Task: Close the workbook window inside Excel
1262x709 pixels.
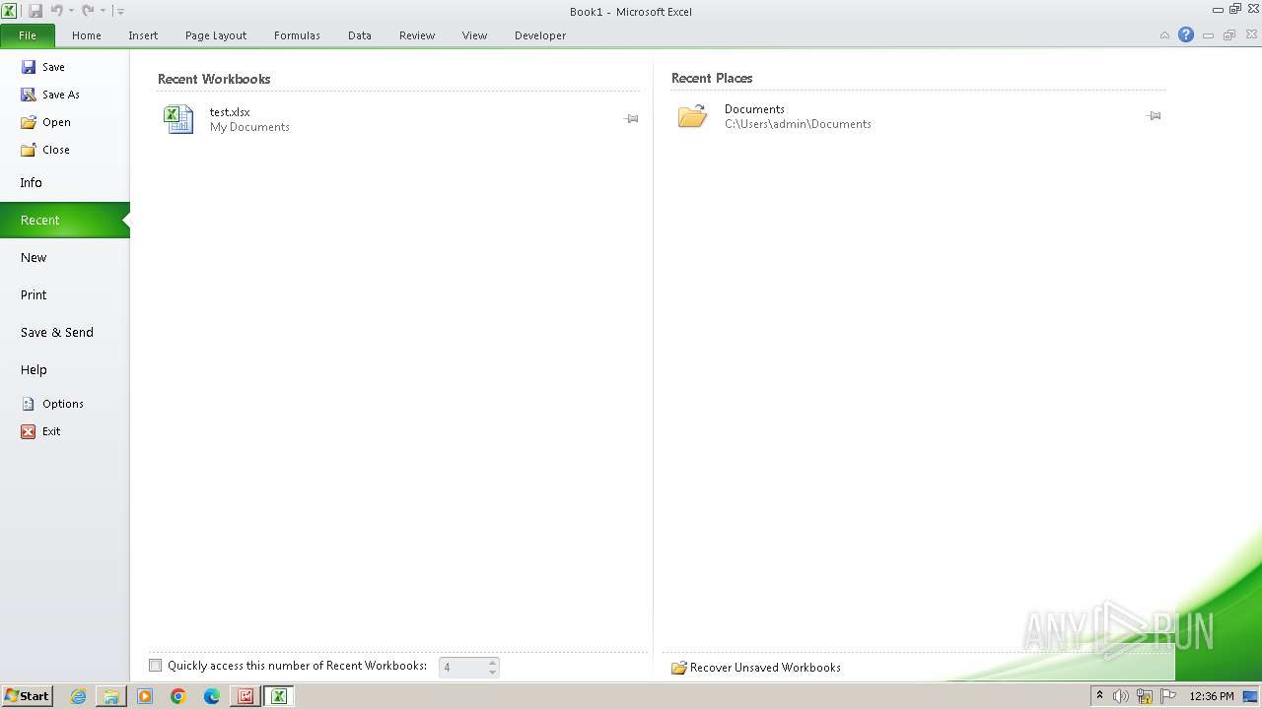Action: [1251, 35]
